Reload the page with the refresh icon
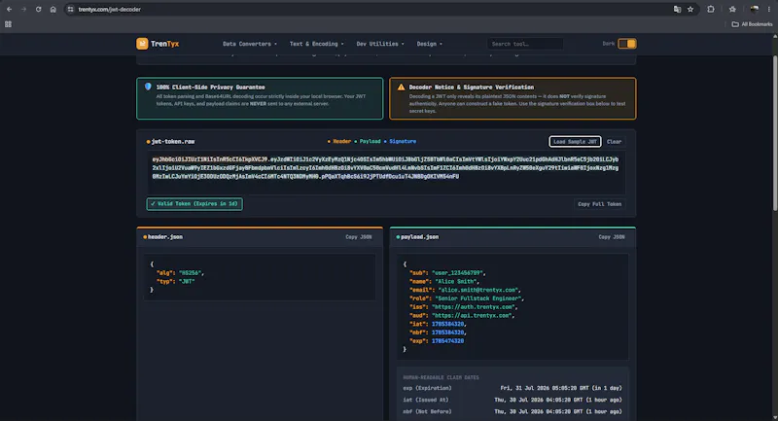Screen dimensions: 778x421 (x=38, y=9)
